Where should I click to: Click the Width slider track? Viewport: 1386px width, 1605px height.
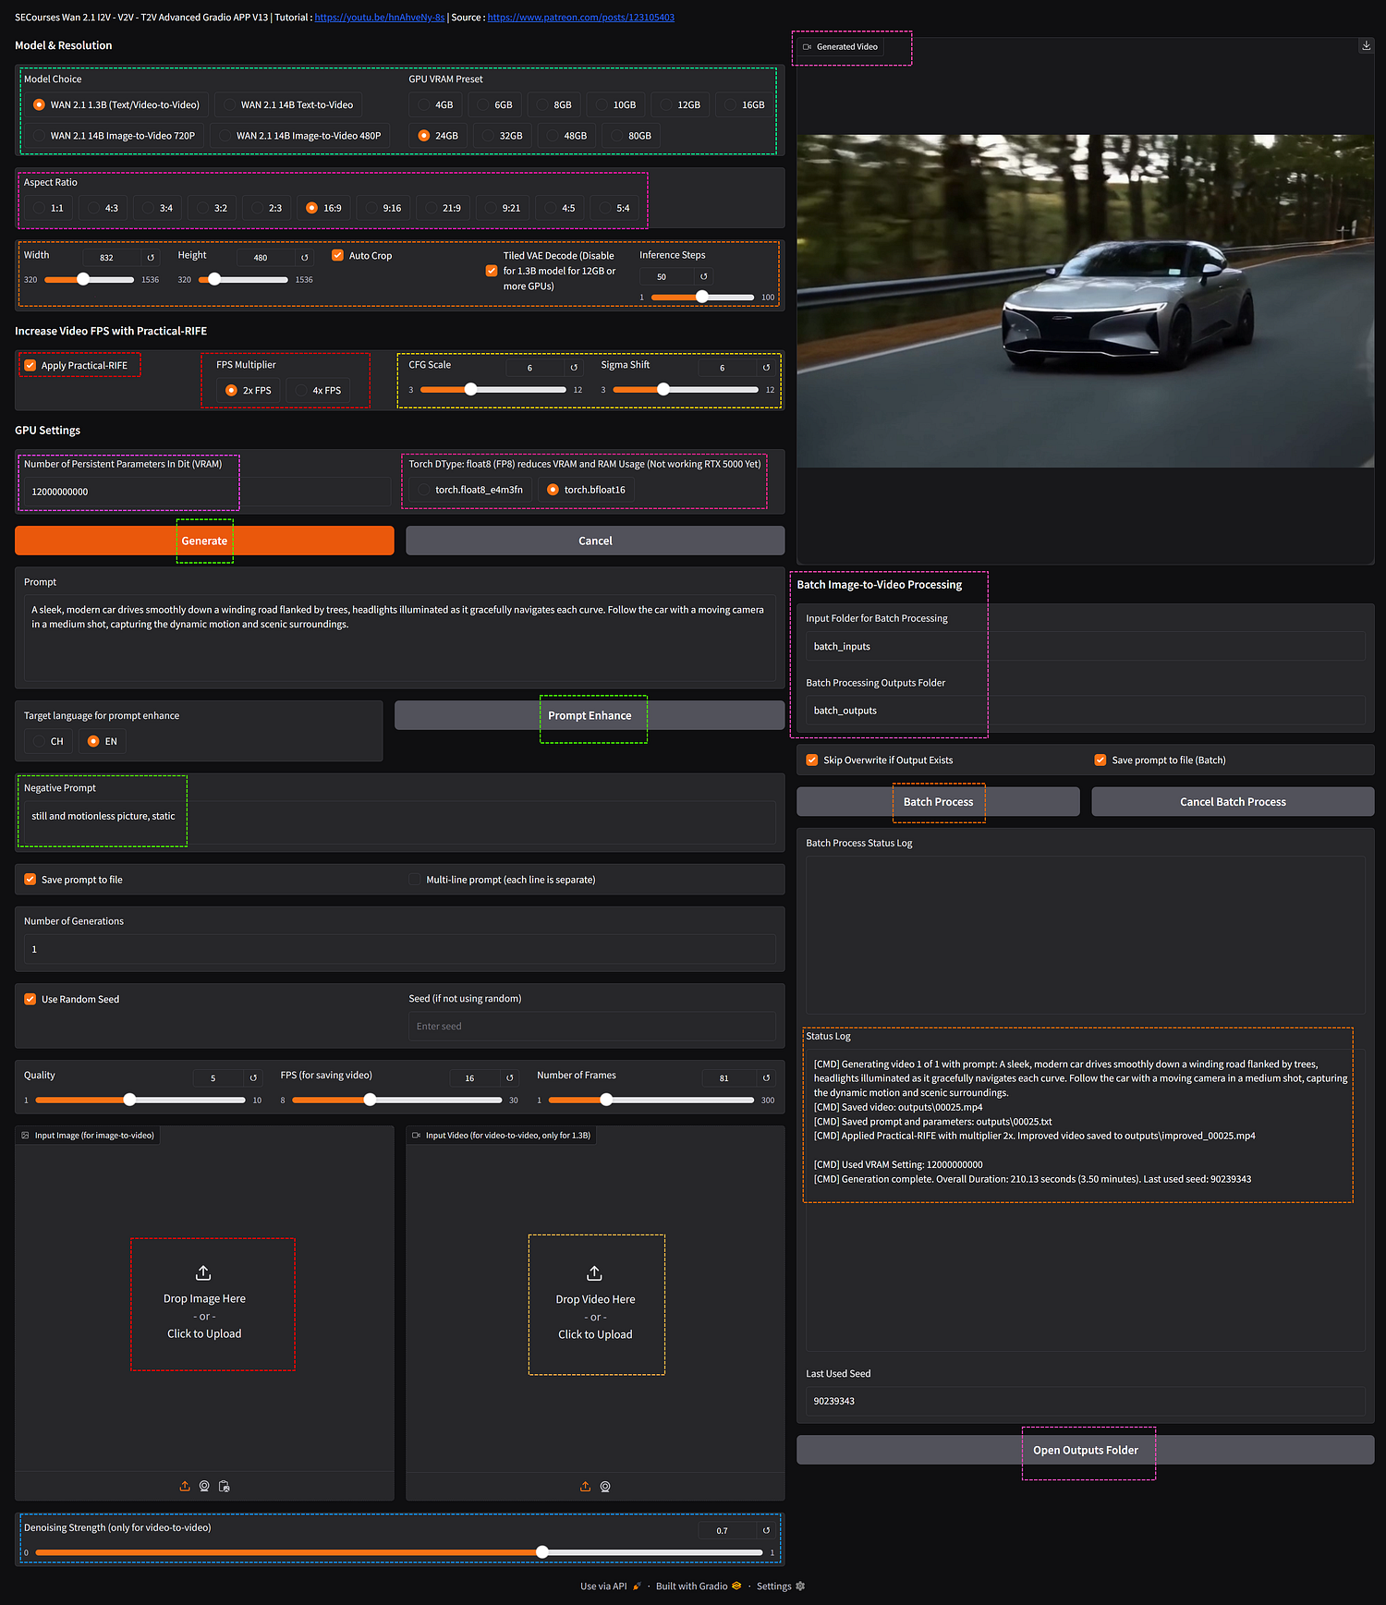pyautogui.click(x=90, y=279)
